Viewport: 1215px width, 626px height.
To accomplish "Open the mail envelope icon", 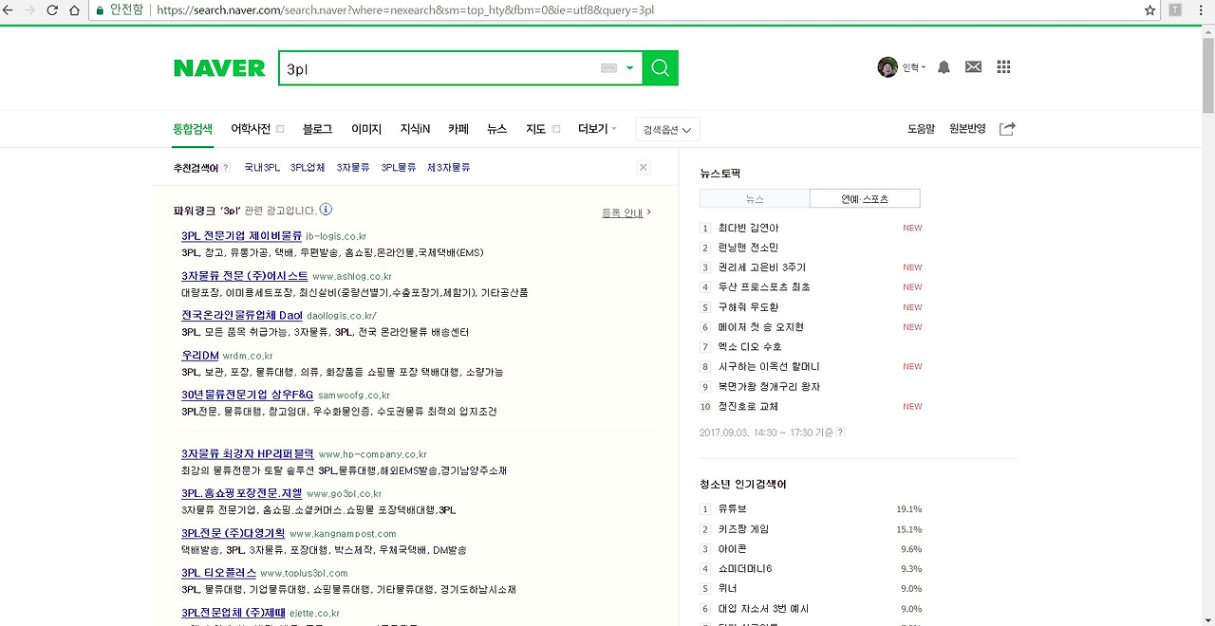I will [973, 67].
